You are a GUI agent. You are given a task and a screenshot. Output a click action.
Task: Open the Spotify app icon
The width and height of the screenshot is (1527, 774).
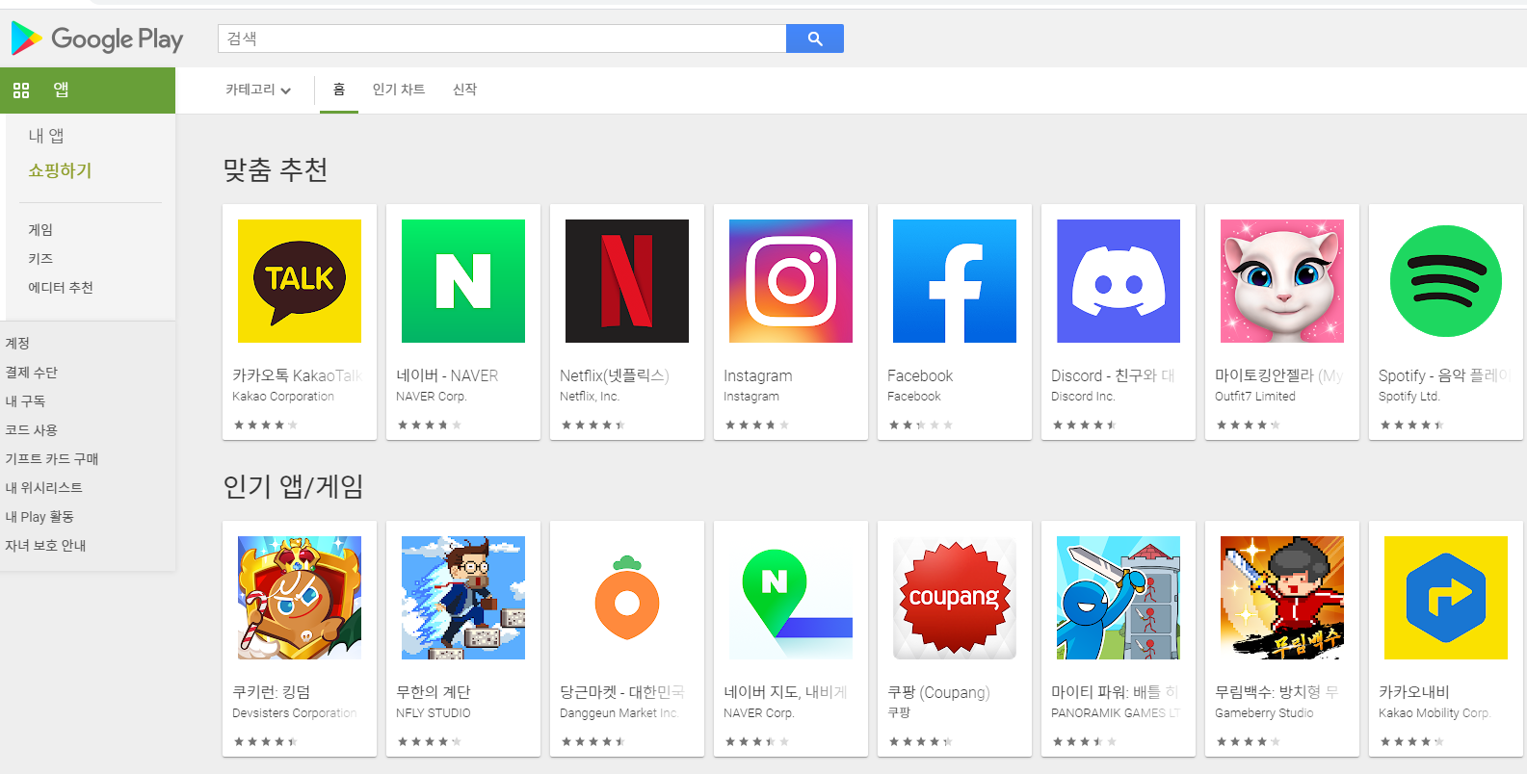tap(1446, 281)
